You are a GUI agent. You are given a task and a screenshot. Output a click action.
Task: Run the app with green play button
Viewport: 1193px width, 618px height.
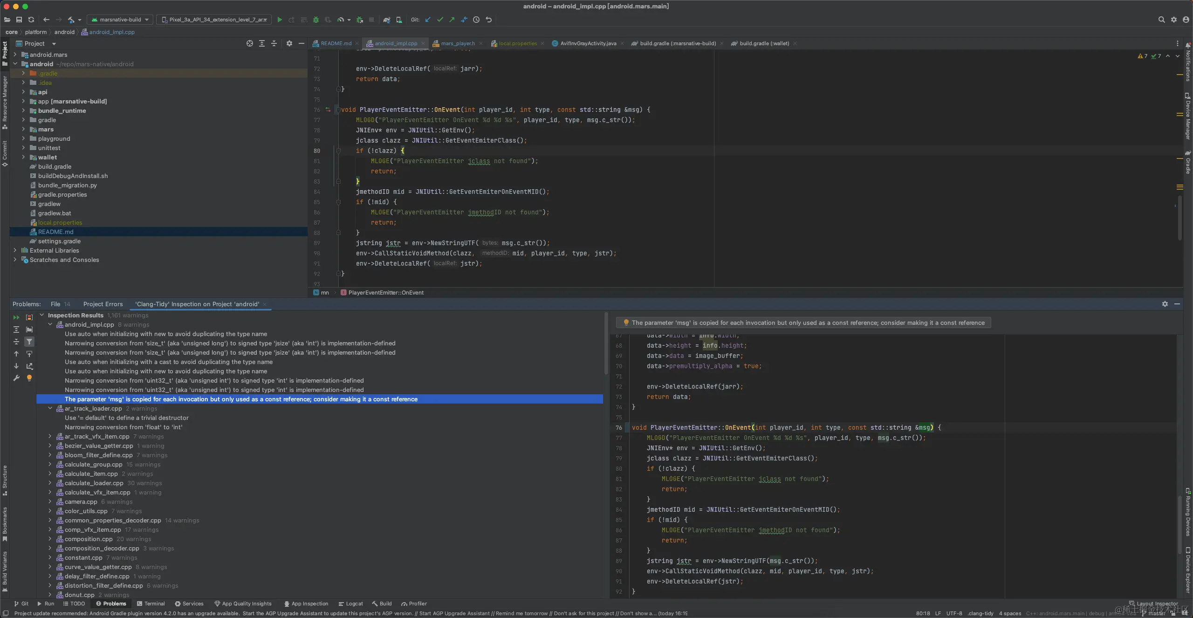tap(280, 20)
